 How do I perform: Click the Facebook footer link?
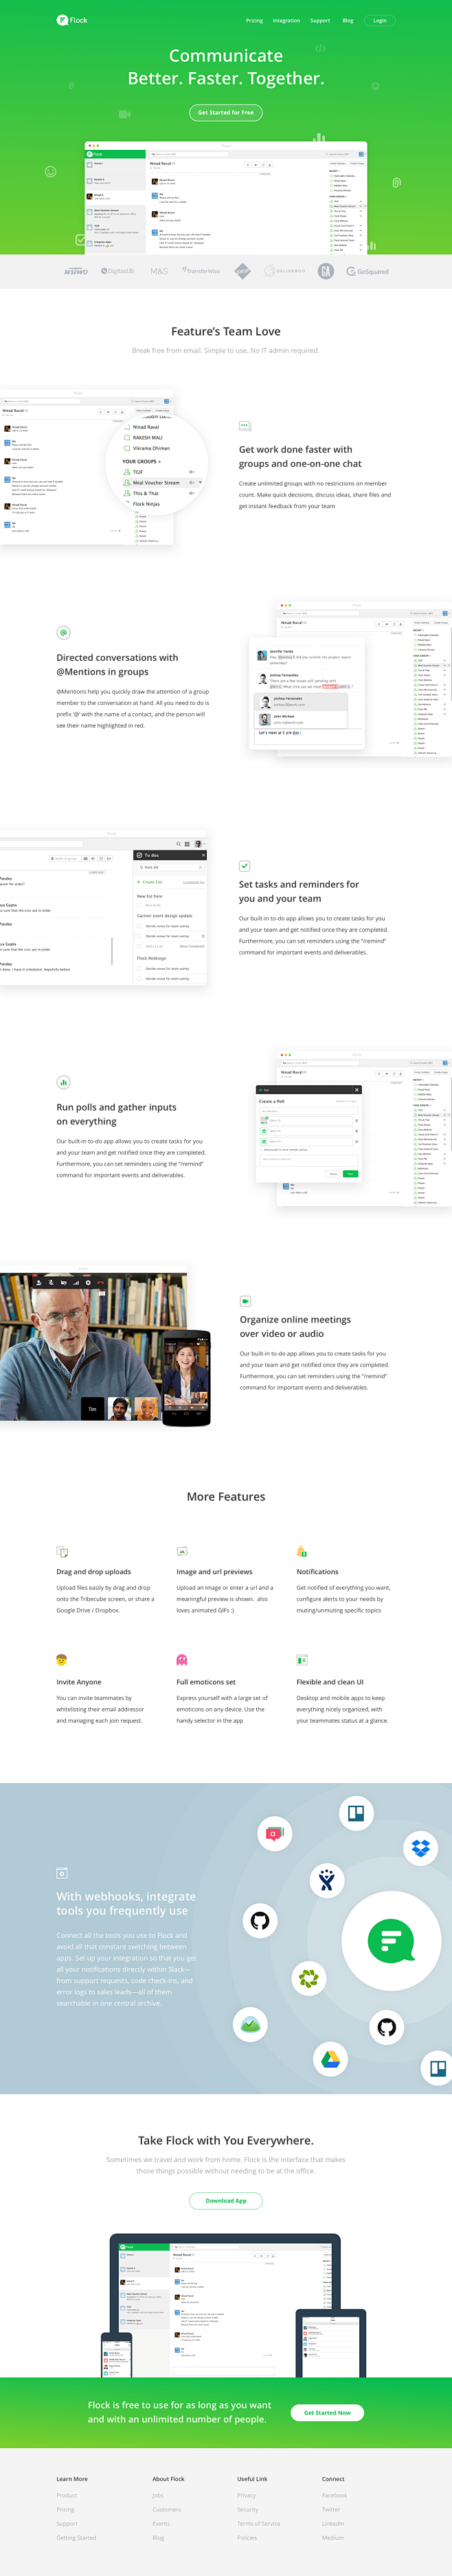(334, 2495)
